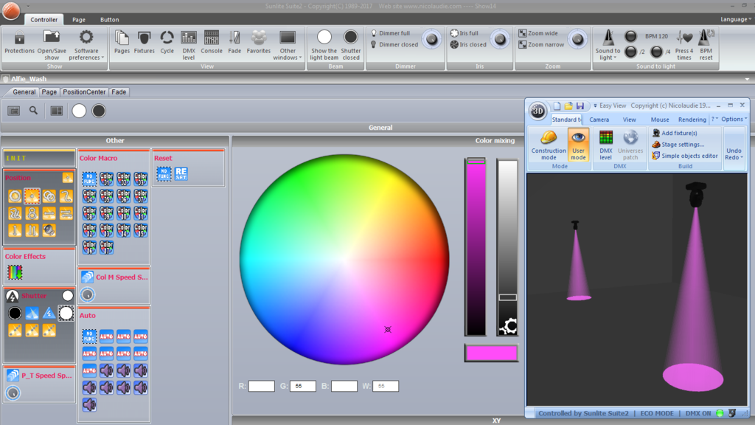Switch to PositionCenter tab
755x425 pixels.
[84, 91]
